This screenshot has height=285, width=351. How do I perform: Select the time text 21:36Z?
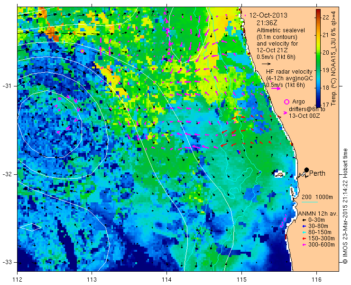tap(267, 23)
